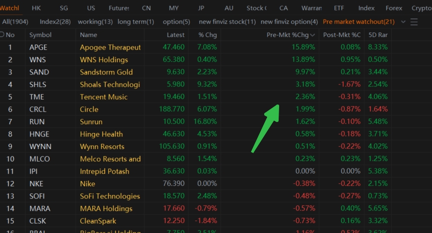Select the IPI symbol
Image resolution: width=432 pixels, height=233 pixels.
point(34,171)
